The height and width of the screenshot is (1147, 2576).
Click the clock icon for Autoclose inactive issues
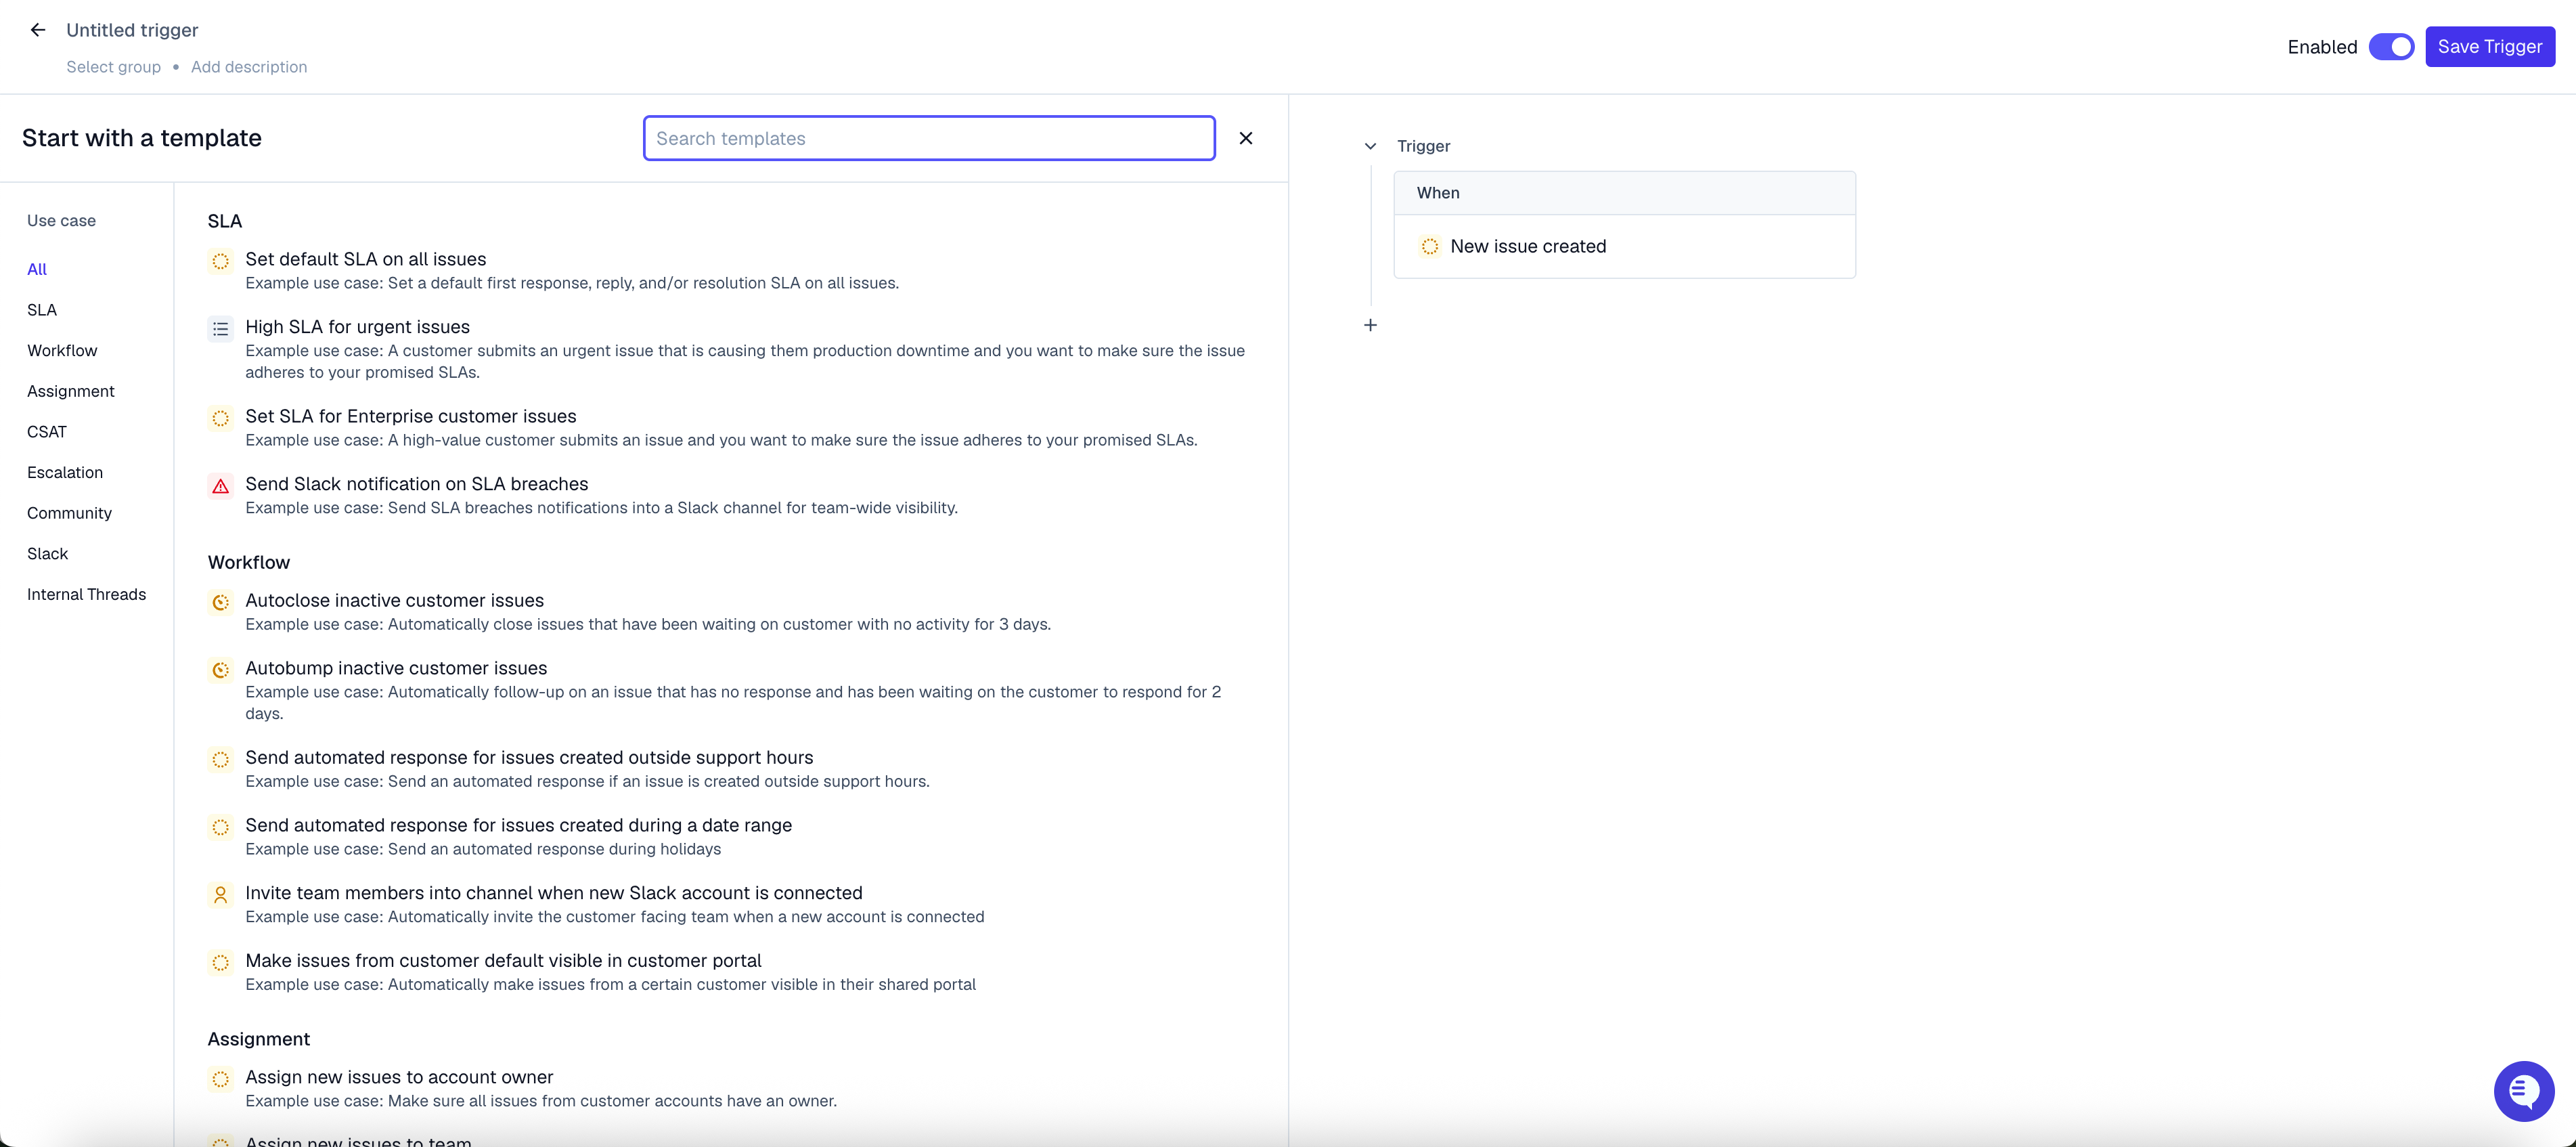coord(220,602)
